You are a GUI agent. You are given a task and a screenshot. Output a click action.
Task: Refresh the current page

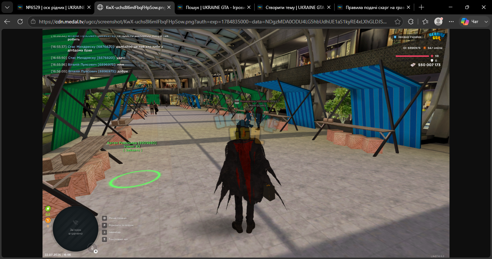pos(20,22)
